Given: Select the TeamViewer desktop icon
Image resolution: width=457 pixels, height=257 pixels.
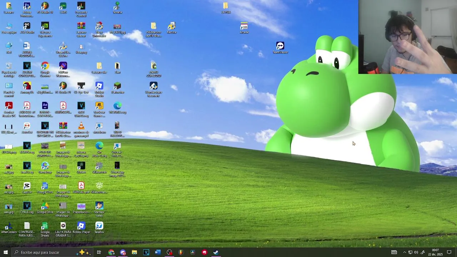Looking at the screenshot, I should pos(280,48).
